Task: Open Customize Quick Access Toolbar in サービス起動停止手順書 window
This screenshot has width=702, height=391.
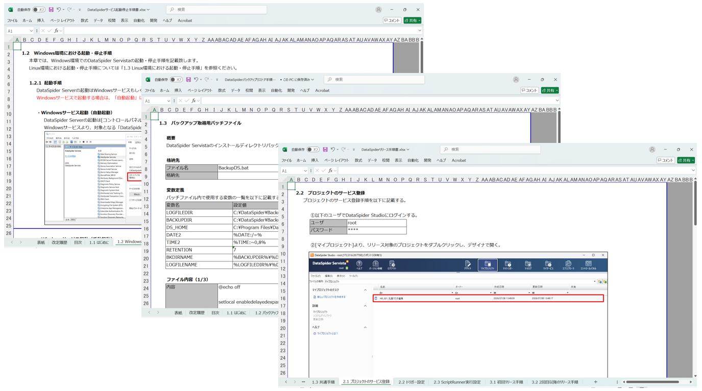Action: pyautogui.click(x=80, y=10)
